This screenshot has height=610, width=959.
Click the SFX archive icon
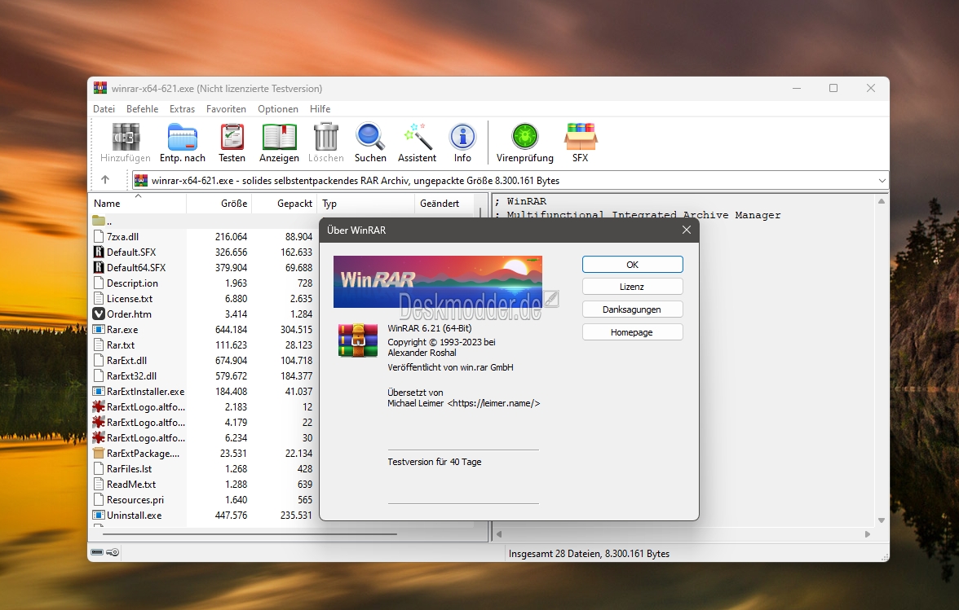pyautogui.click(x=581, y=137)
